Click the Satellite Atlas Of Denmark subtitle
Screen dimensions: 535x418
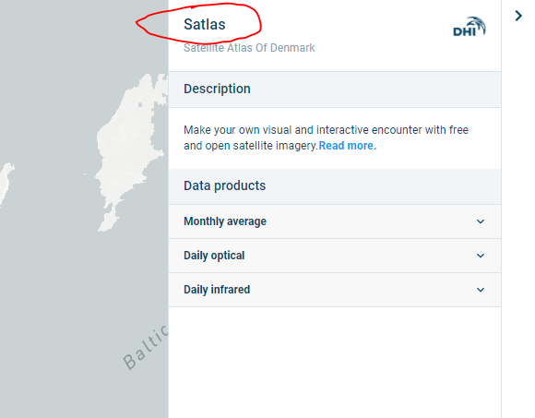tap(249, 48)
